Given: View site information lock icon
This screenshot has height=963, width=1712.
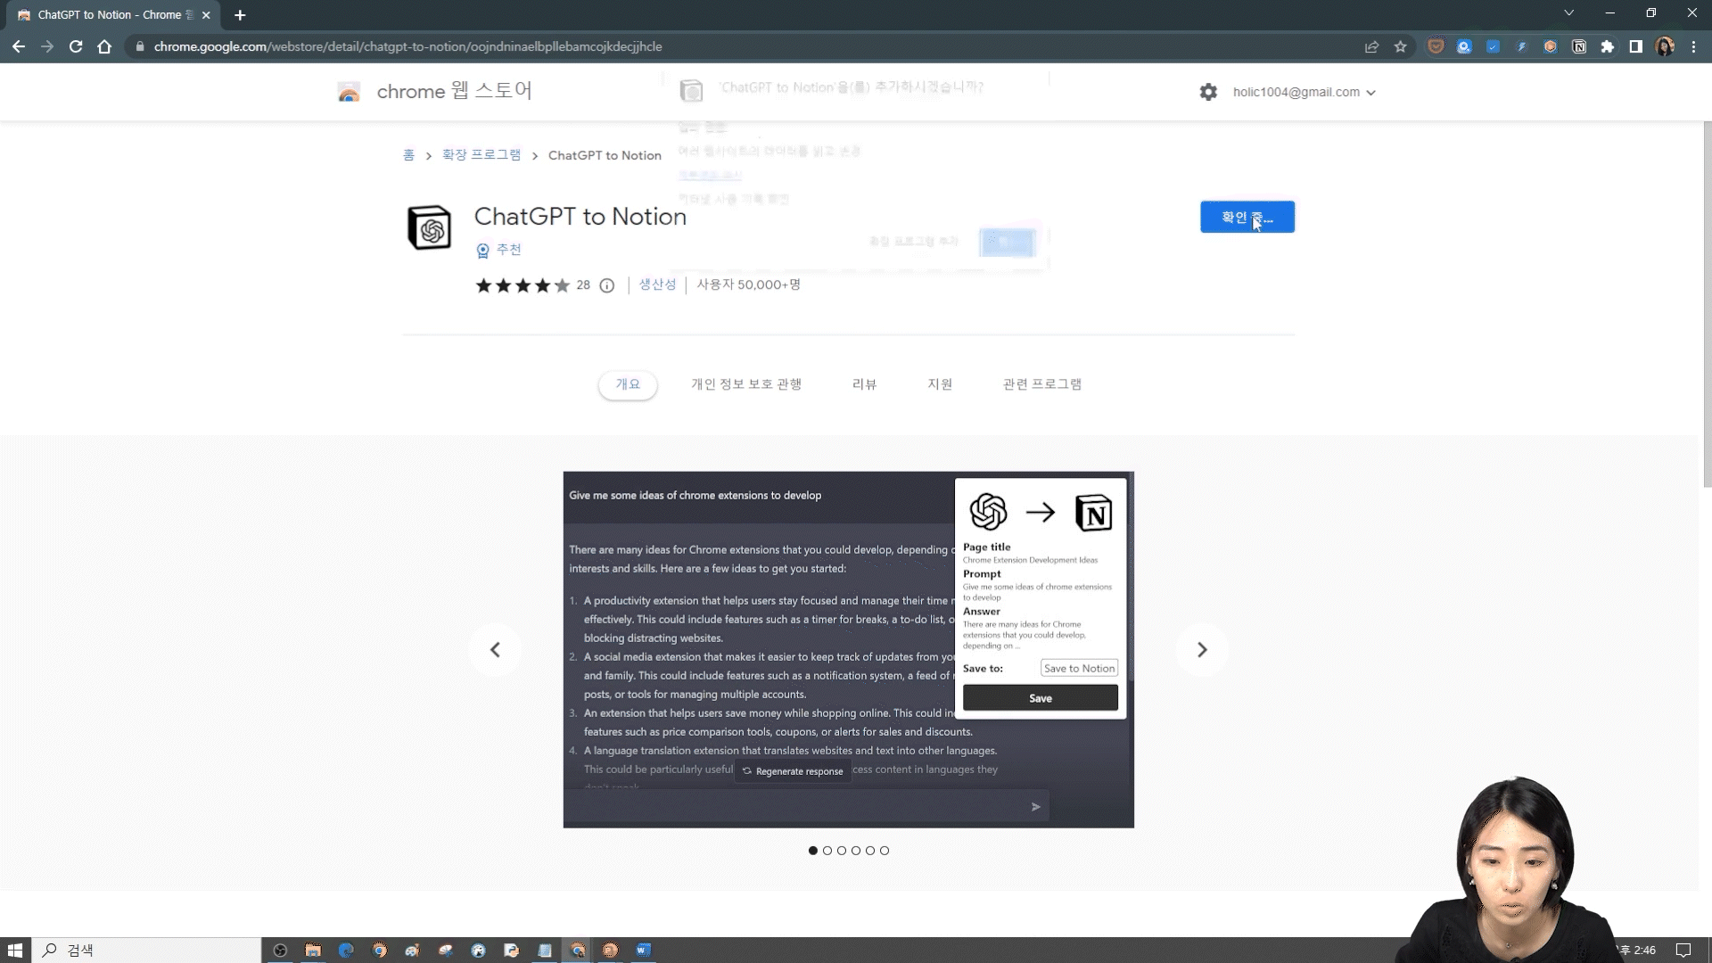Looking at the screenshot, I should click(140, 46).
